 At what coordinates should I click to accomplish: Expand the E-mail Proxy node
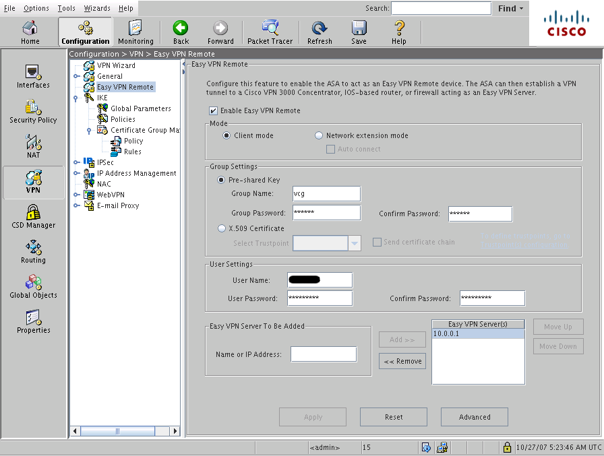(76, 205)
